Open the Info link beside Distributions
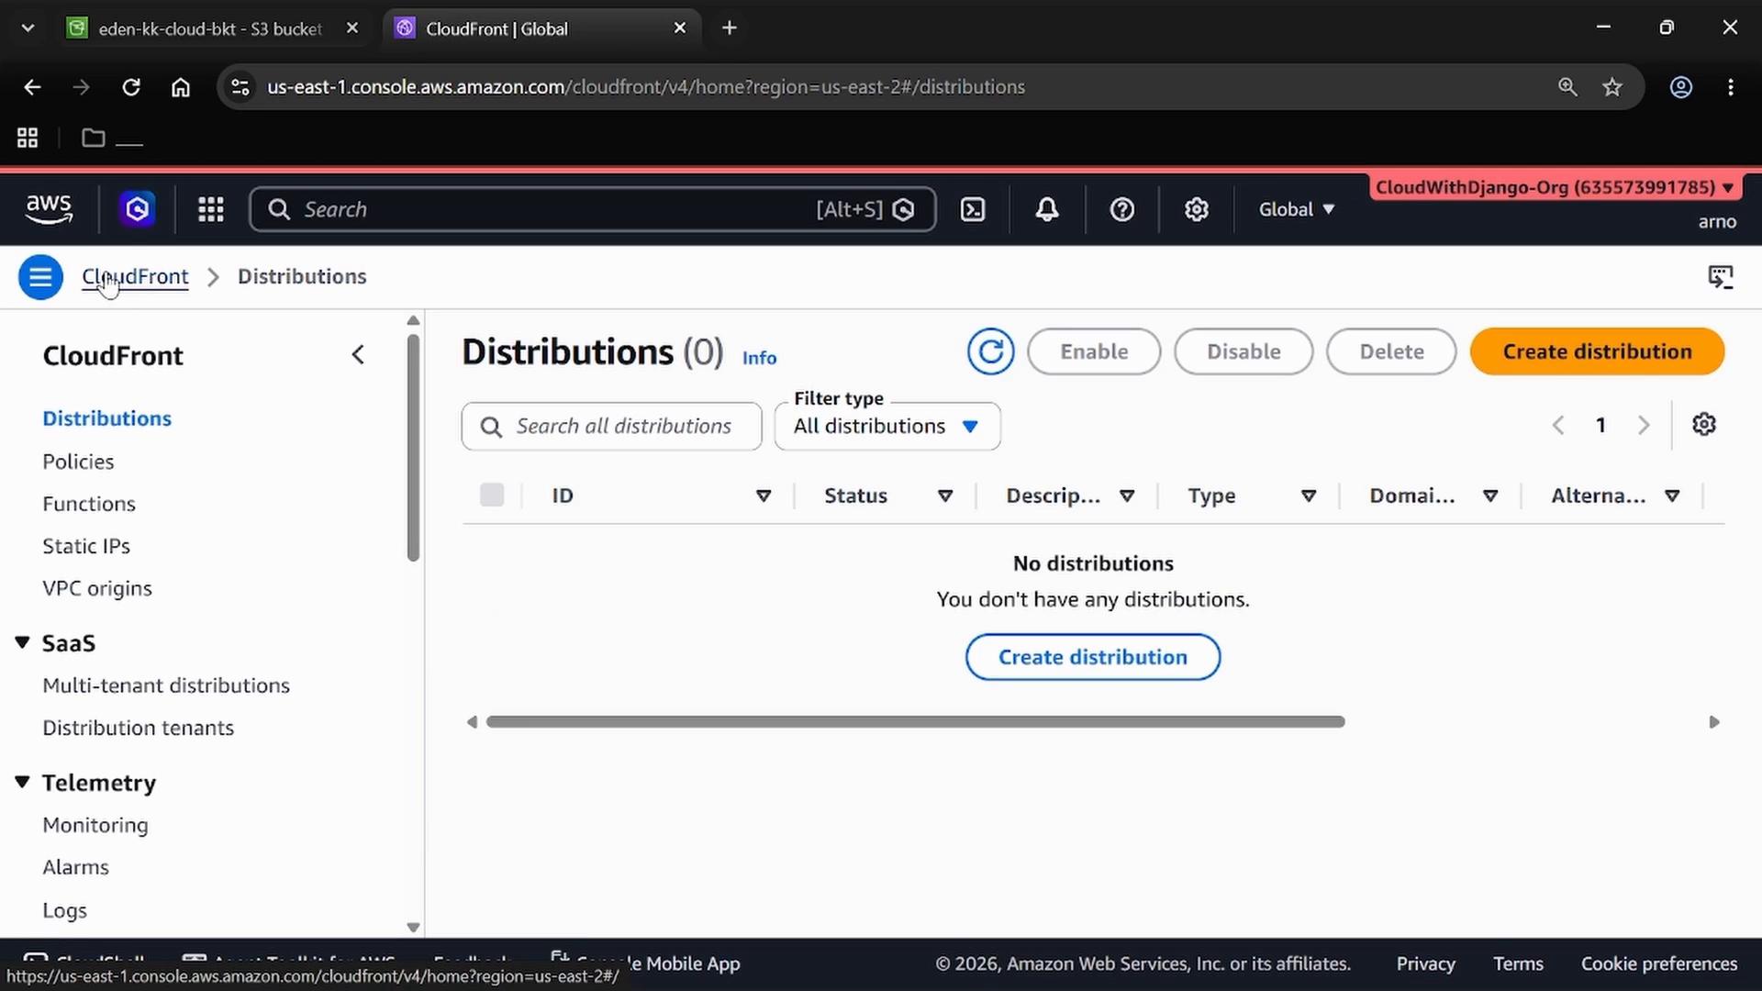 [x=759, y=358]
